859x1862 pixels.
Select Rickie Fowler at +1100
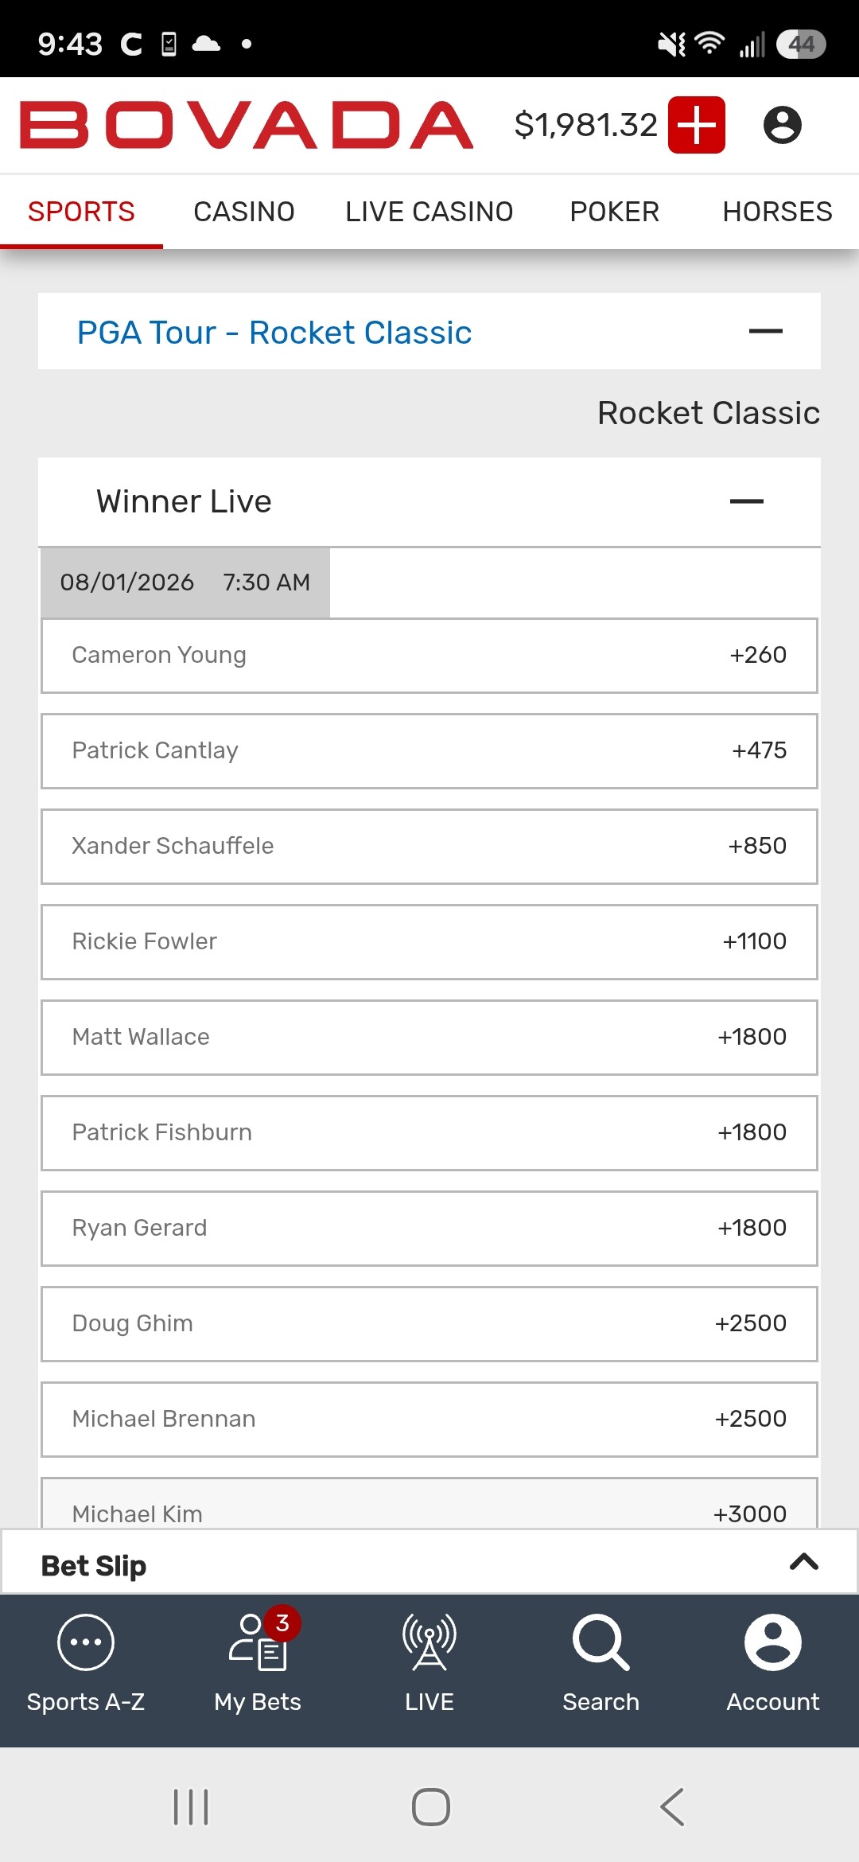(x=429, y=942)
